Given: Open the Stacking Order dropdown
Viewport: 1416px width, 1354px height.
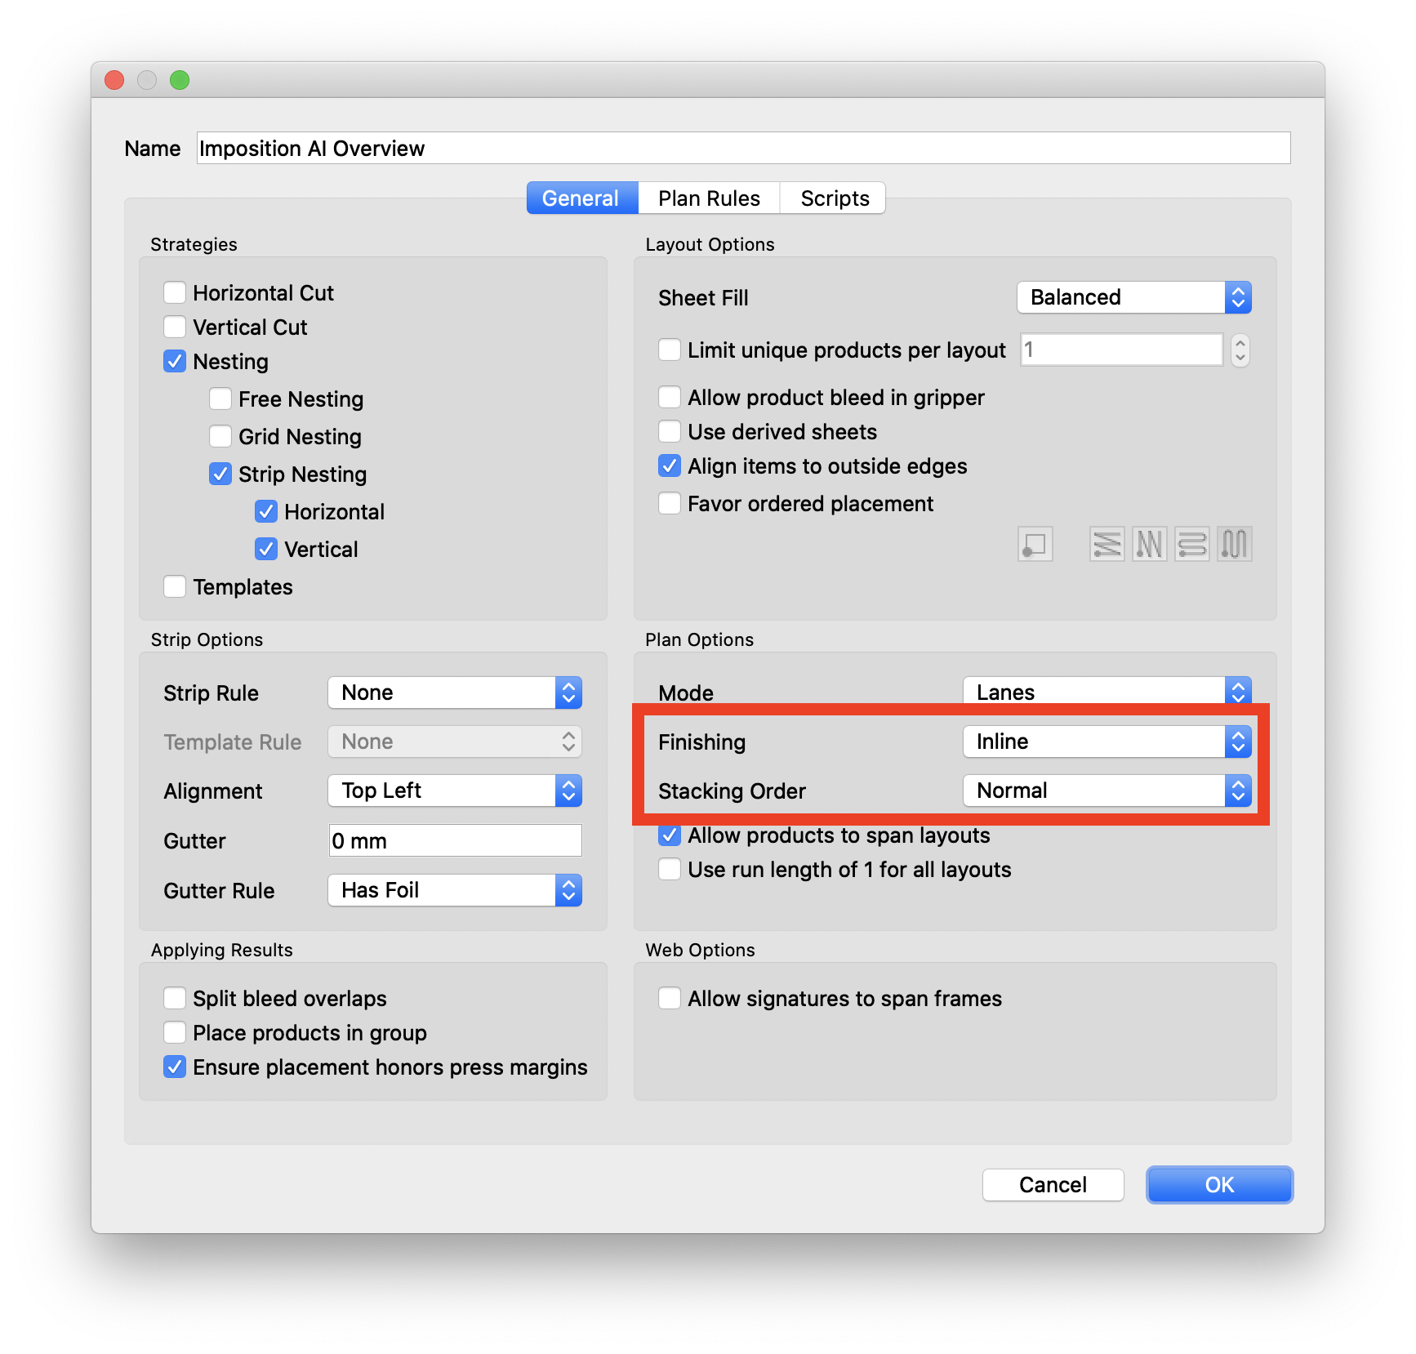Looking at the screenshot, I should click(x=1238, y=791).
